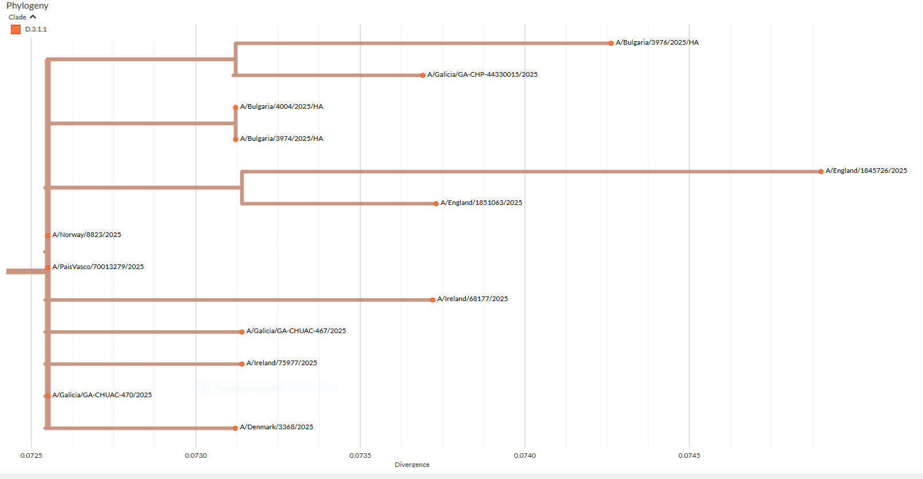
Task: Collapse the Clade legend chevron
Action: pyautogui.click(x=33, y=17)
